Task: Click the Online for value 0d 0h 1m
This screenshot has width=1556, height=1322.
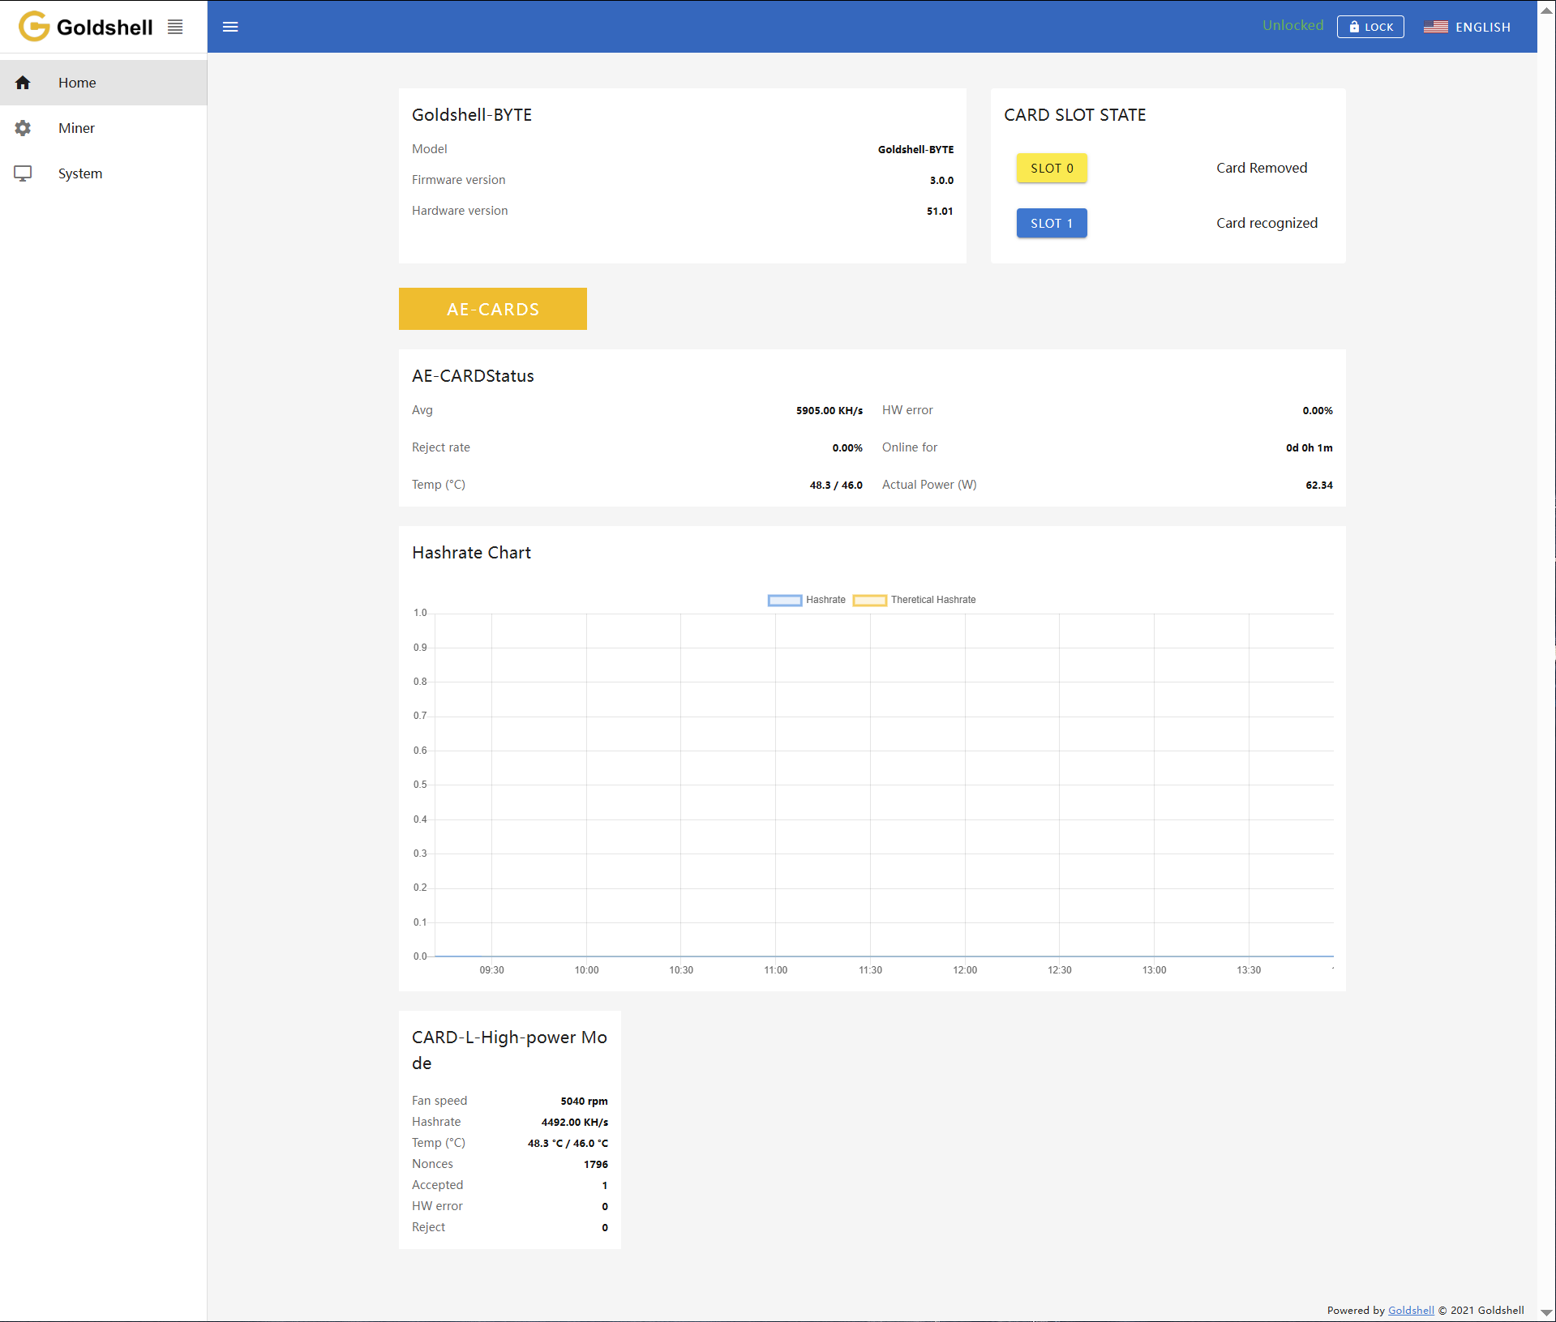Action: click(1309, 448)
